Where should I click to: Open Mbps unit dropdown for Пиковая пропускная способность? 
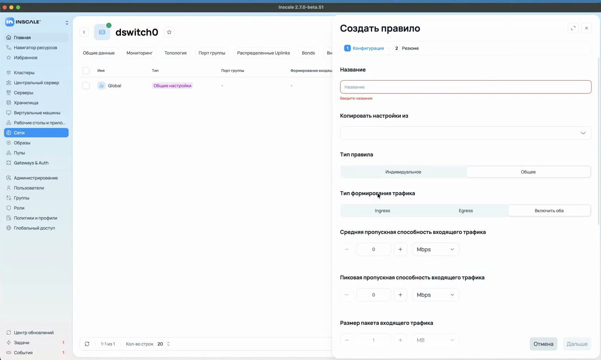435,295
